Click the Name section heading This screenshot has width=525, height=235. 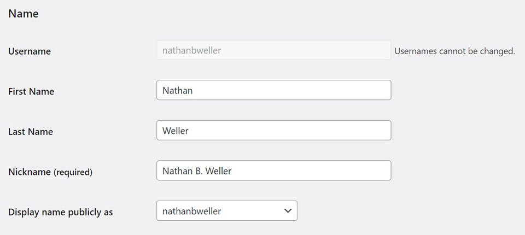tap(24, 14)
